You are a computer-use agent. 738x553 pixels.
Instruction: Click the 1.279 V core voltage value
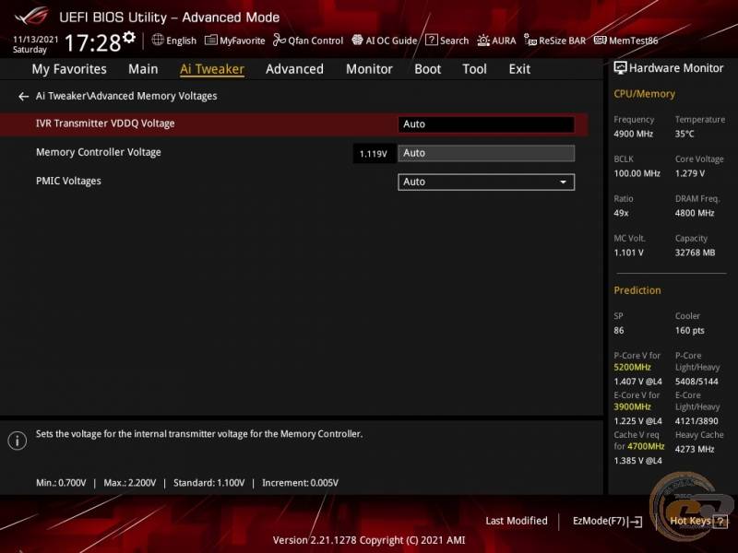pos(690,173)
